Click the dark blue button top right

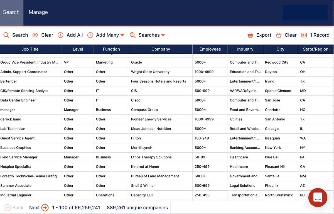click(x=305, y=13)
